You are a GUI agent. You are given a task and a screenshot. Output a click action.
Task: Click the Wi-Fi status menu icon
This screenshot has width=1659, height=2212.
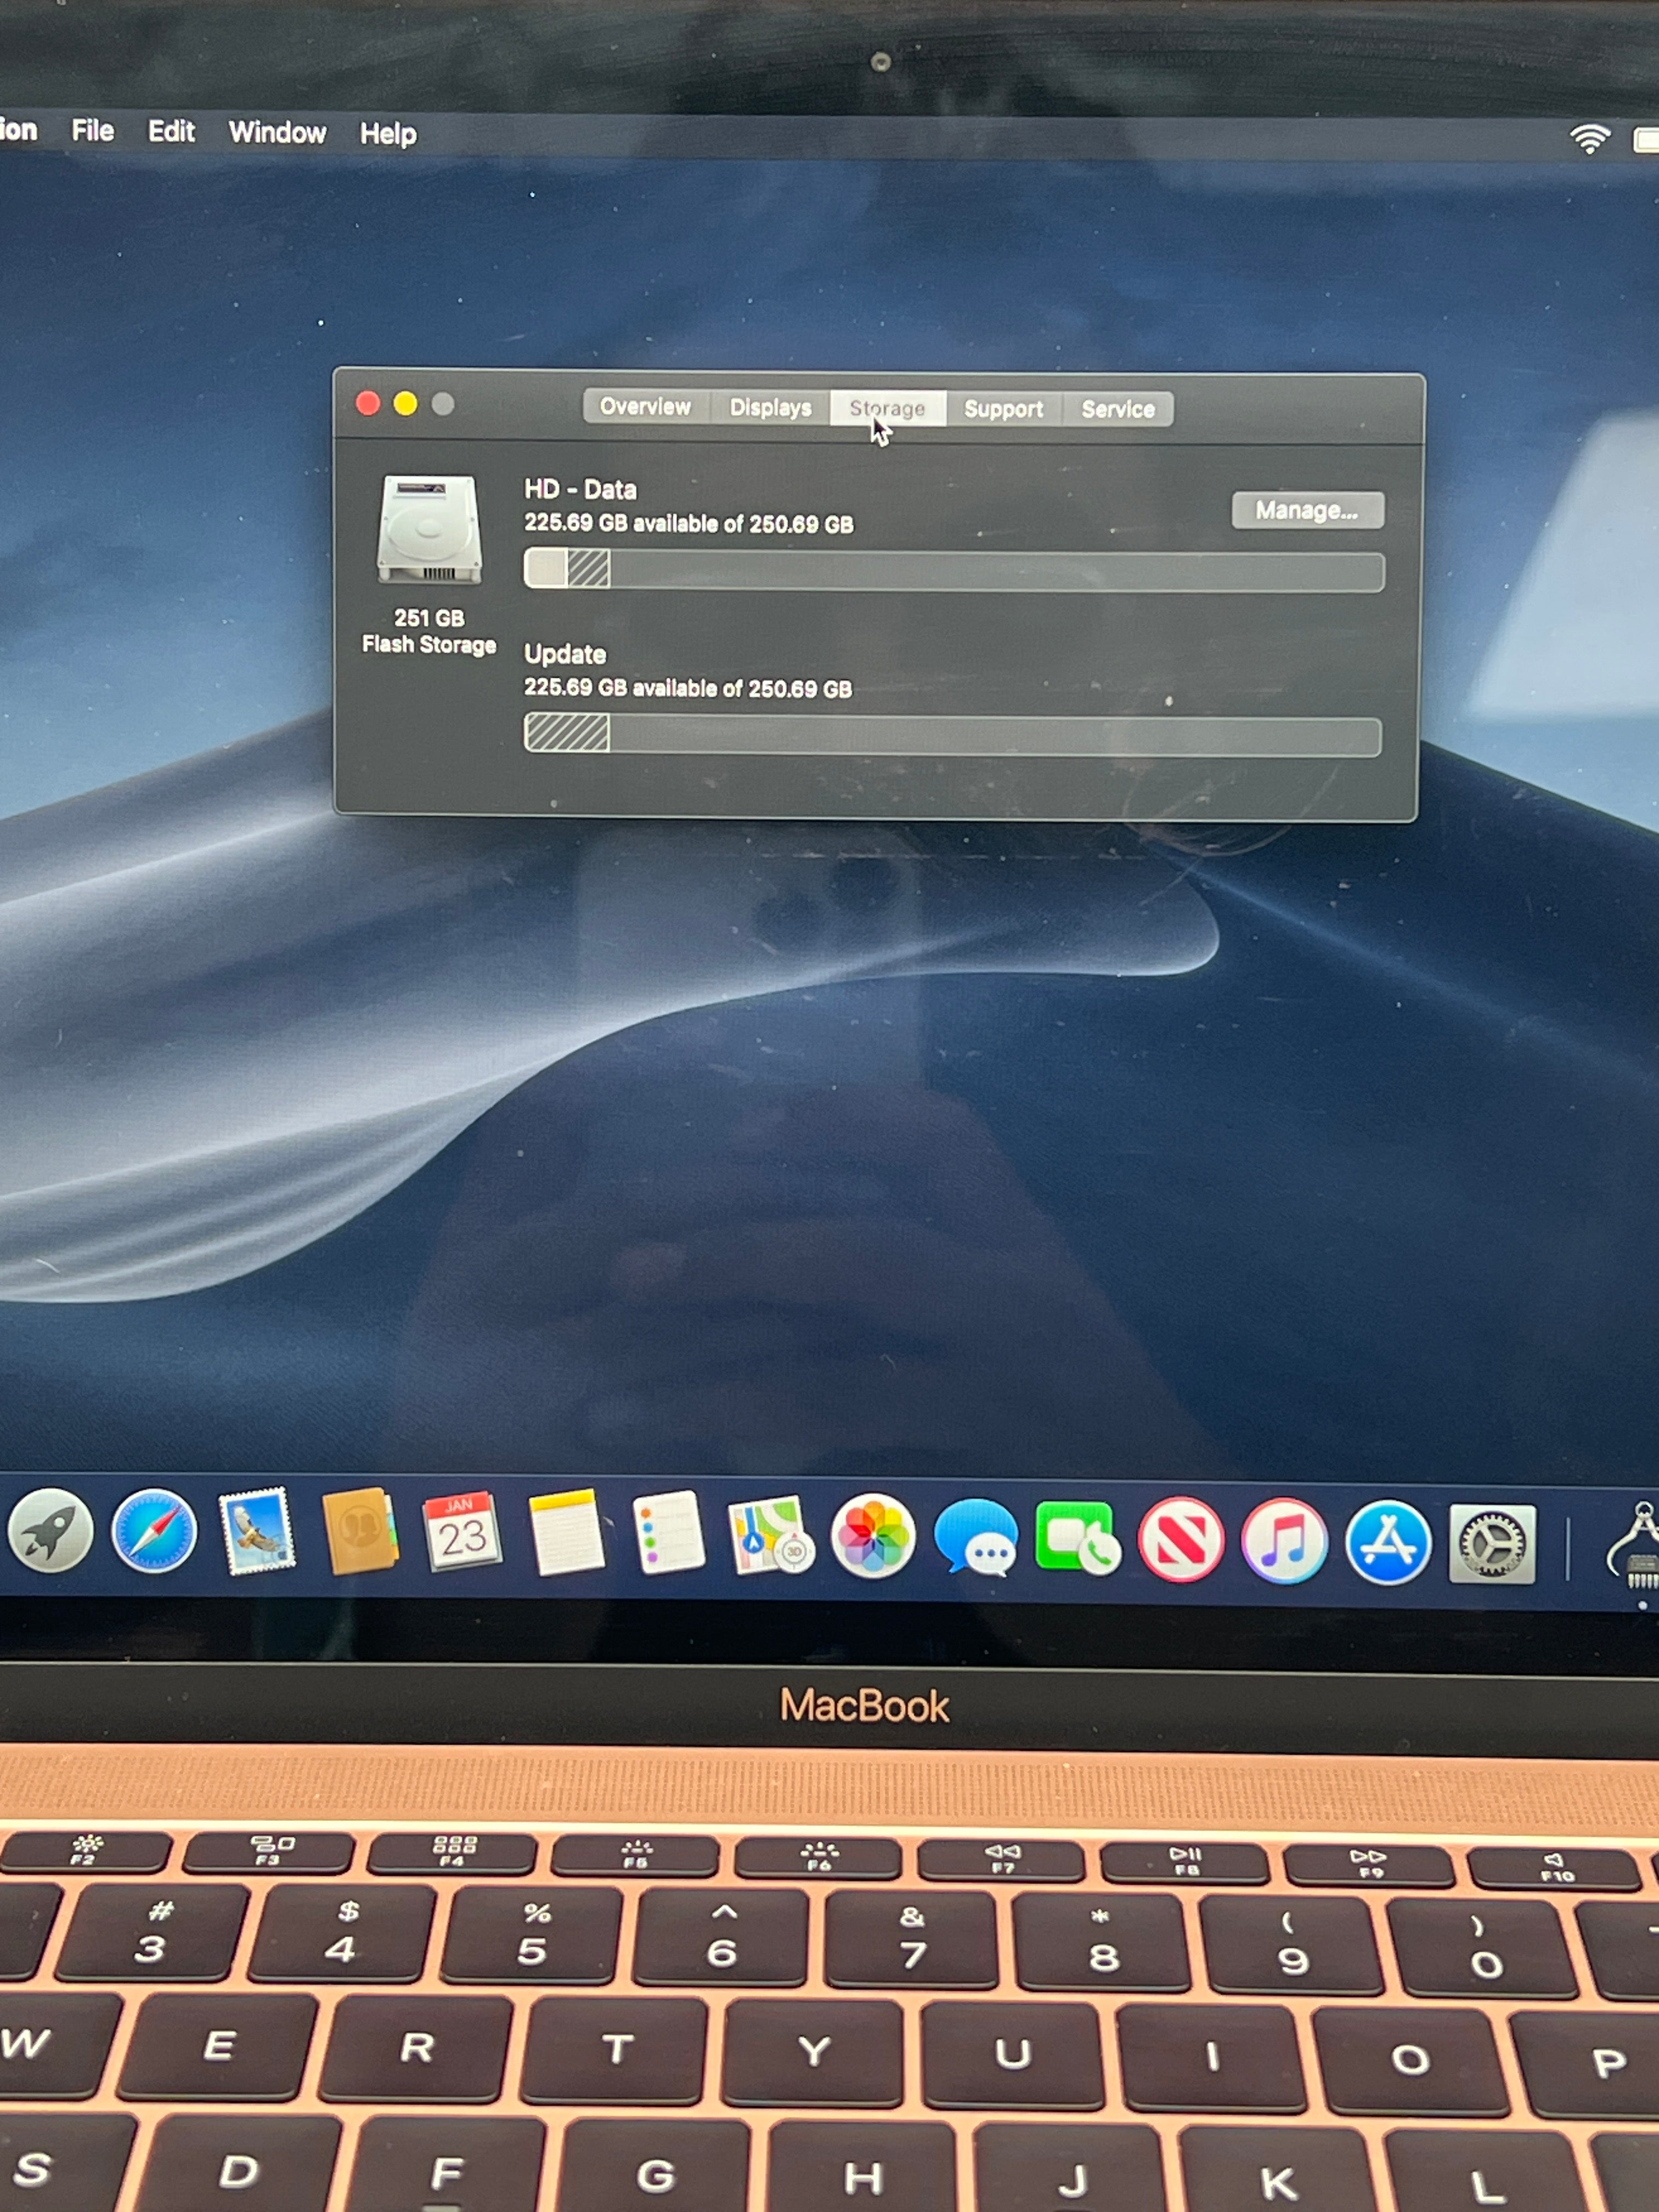[1589, 138]
